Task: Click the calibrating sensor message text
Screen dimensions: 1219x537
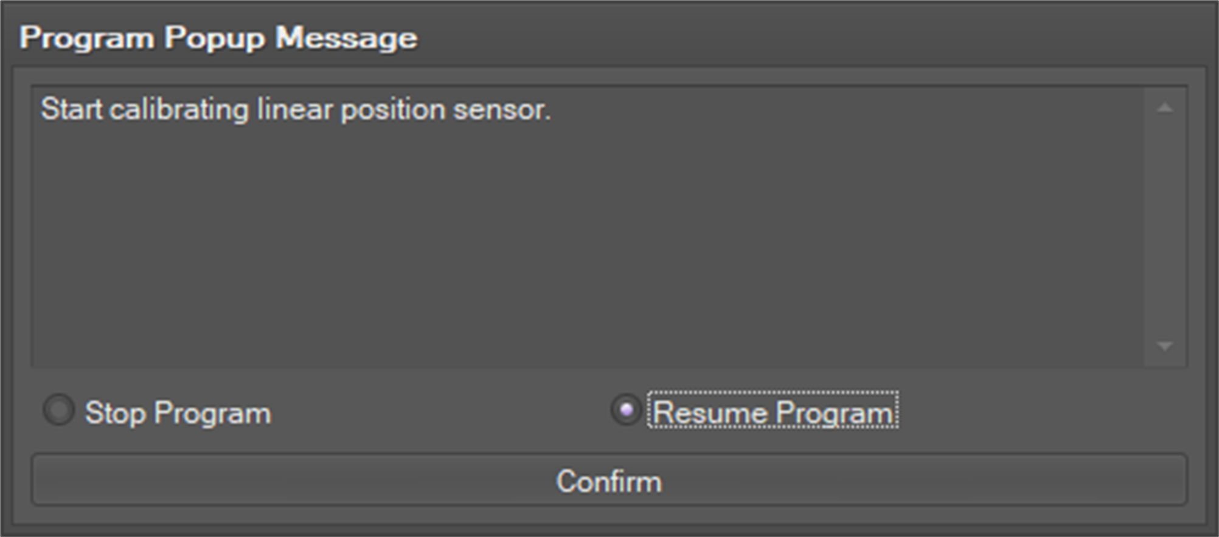Action: [296, 109]
